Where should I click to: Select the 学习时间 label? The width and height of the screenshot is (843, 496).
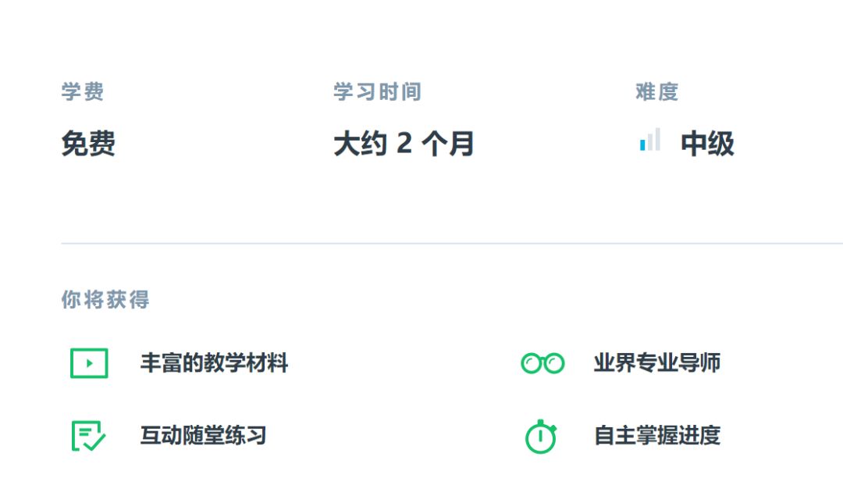[377, 92]
